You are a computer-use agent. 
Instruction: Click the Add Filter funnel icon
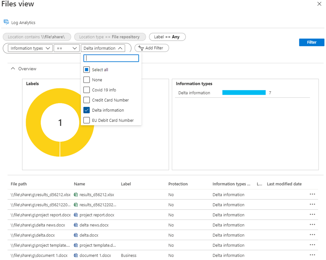pos(141,48)
